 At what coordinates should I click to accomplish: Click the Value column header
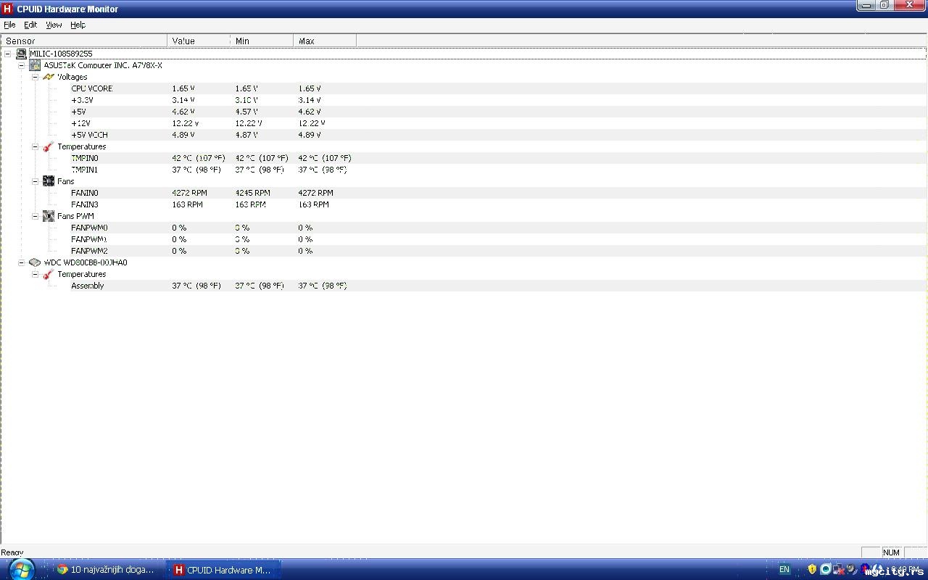[x=199, y=41]
